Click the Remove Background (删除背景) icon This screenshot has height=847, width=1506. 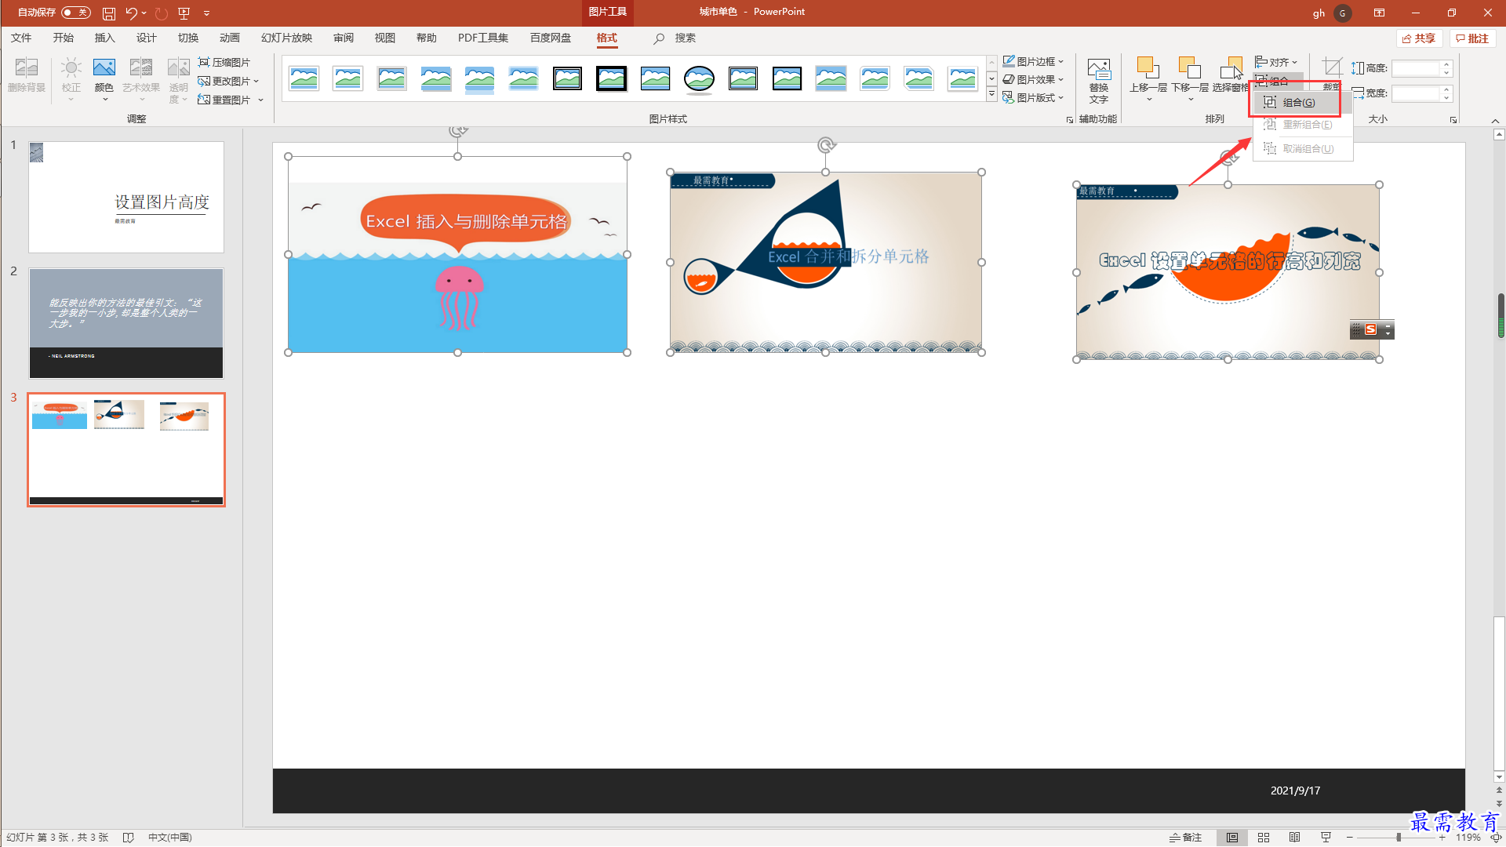click(x=27, y=76)
